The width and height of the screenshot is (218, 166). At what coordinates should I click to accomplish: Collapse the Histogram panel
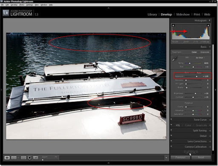pos(209,20)
